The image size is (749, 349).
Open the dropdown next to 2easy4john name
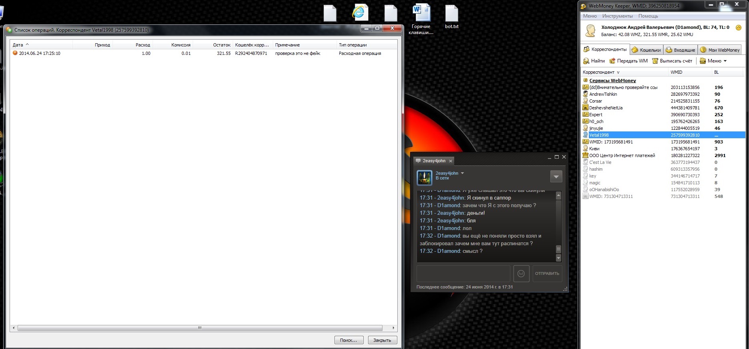click(462, 173)
